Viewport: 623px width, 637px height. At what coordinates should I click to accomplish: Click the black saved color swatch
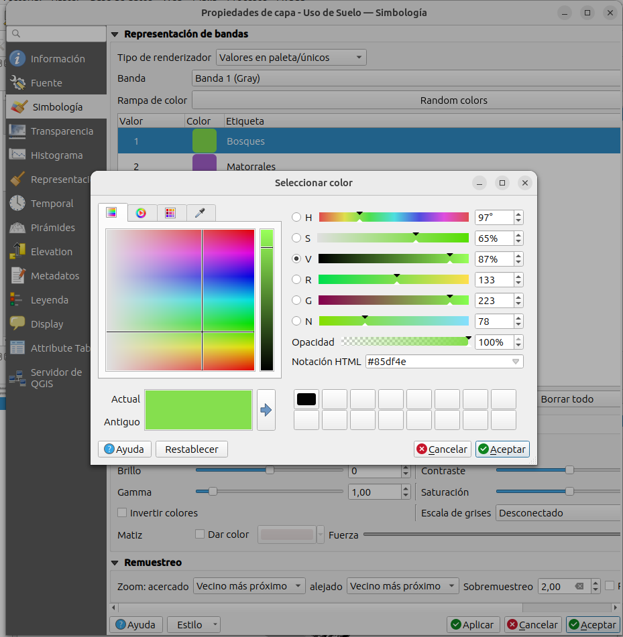306,400
